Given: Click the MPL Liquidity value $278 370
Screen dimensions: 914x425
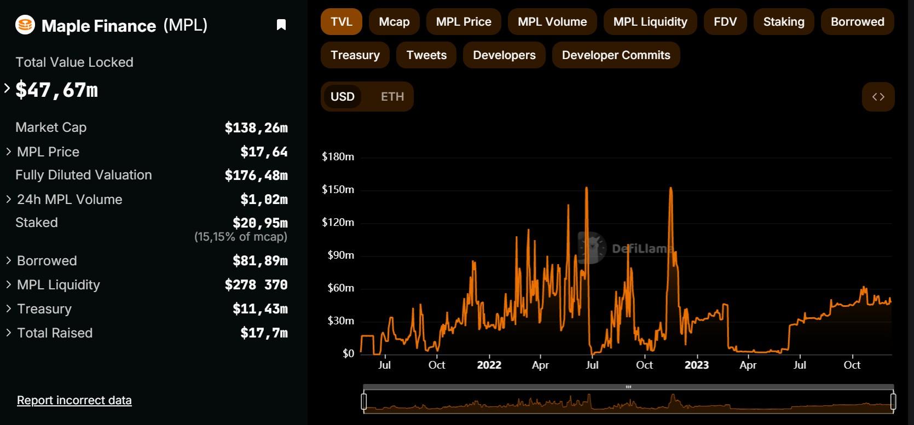Looking at the screenshot, I should pos(256,284).
